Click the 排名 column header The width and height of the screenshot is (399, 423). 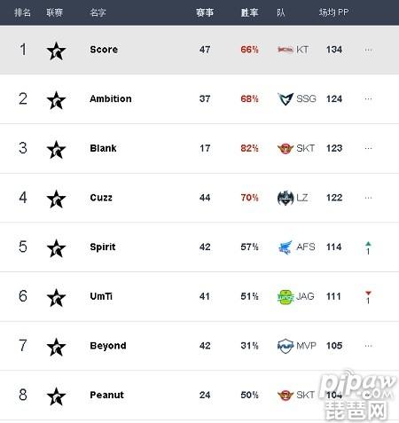pyautogui.click(x=22, y=12)
